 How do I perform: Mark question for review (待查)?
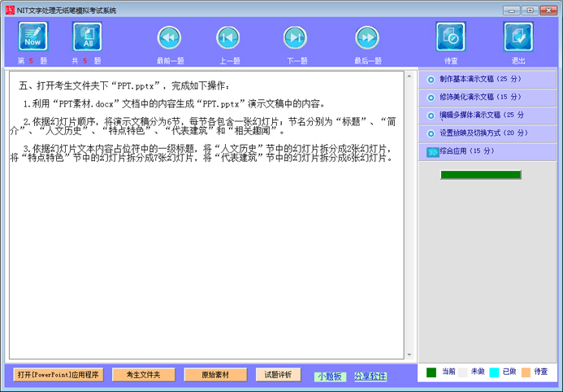(x=450, y=37)
